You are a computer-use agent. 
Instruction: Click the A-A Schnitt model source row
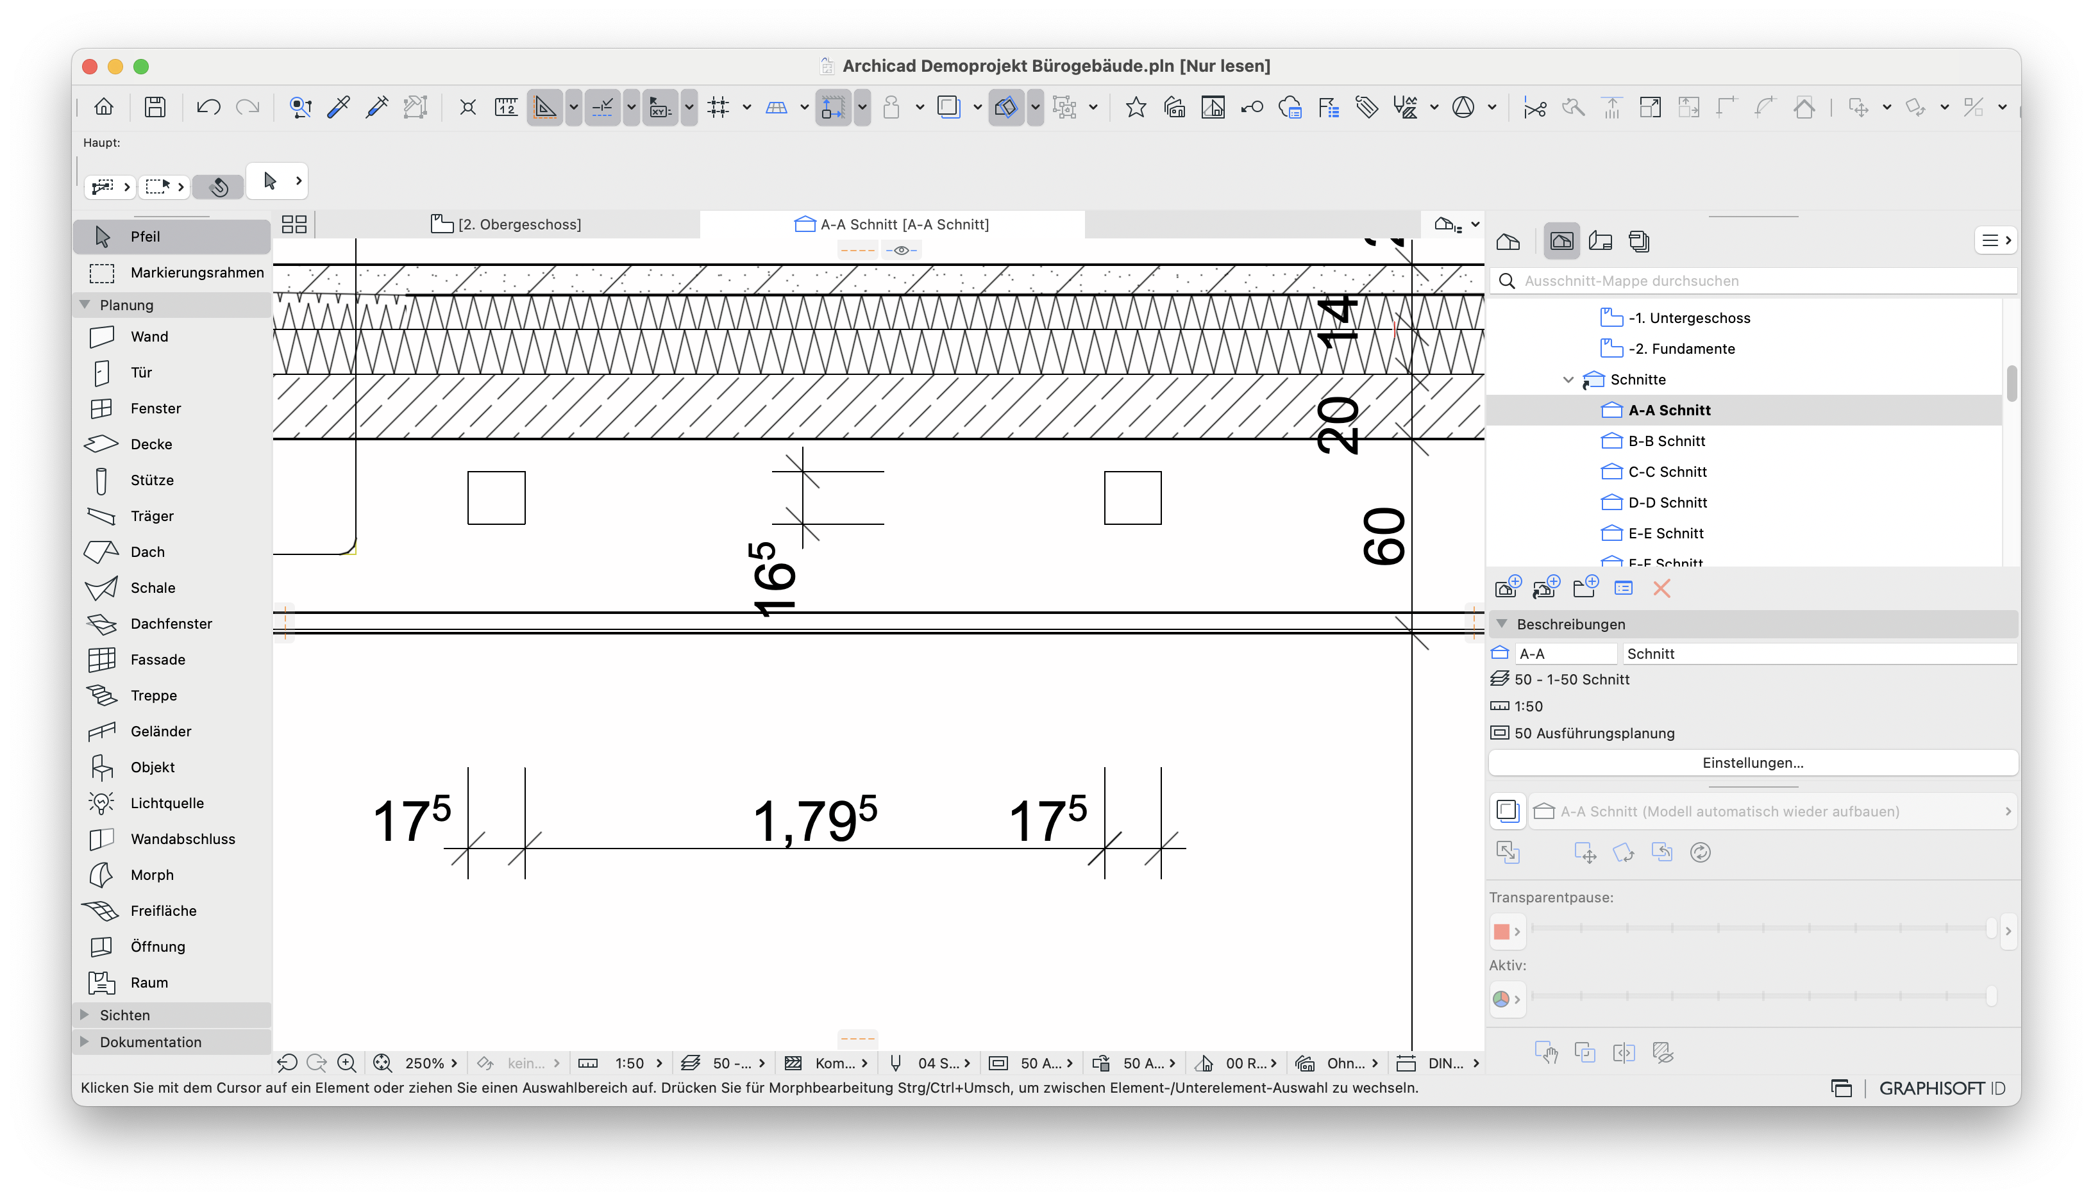1771,811
